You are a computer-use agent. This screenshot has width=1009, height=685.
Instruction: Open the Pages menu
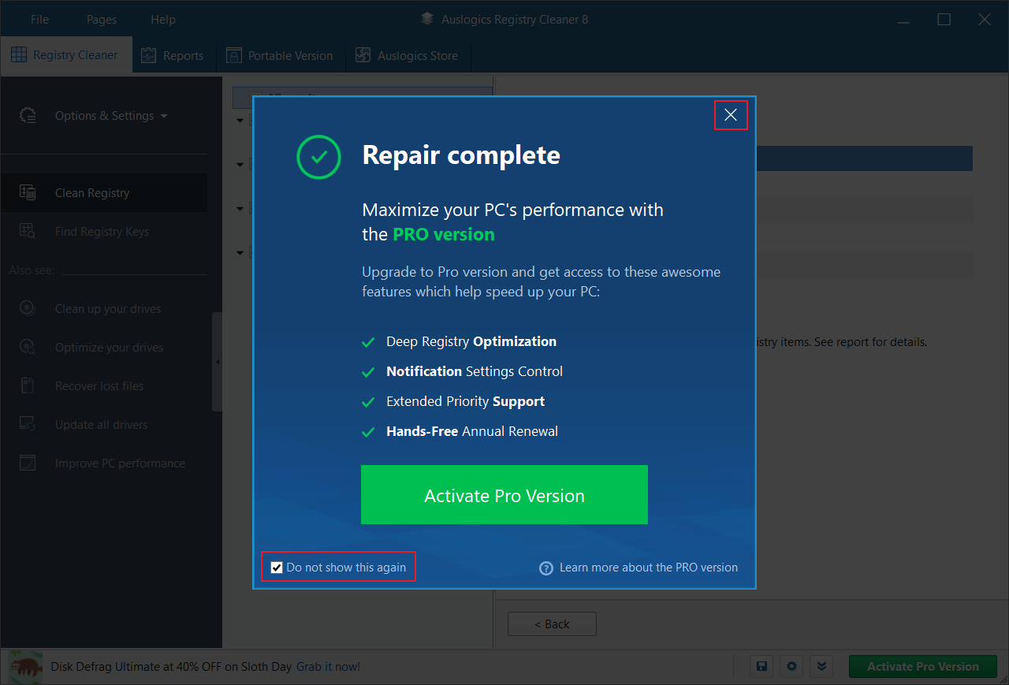[x=102, y=19]
